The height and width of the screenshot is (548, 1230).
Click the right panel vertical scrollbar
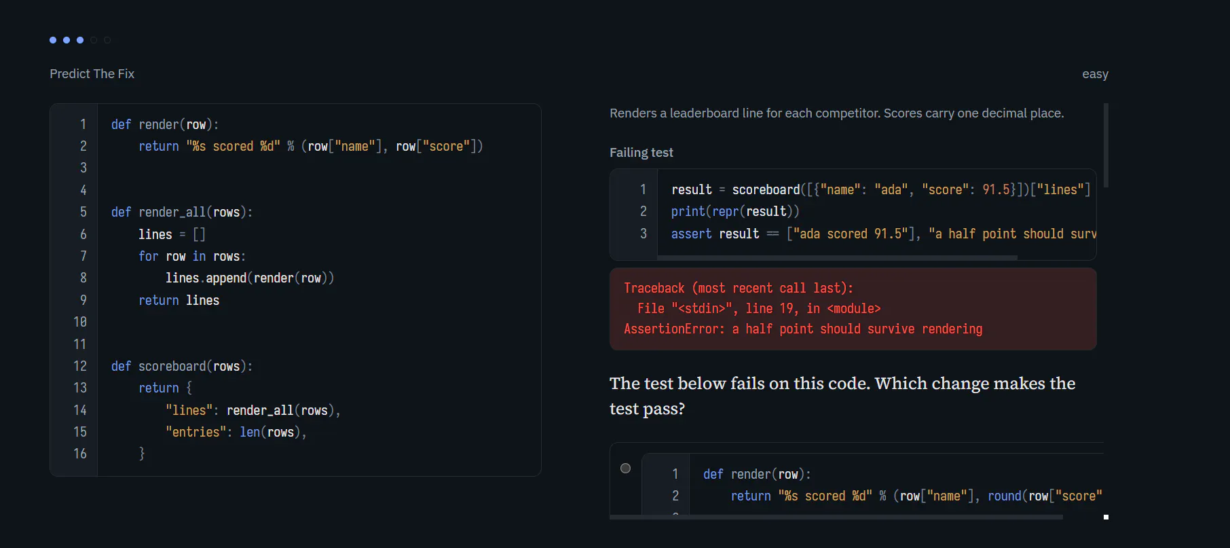(x=1106, y=145)
